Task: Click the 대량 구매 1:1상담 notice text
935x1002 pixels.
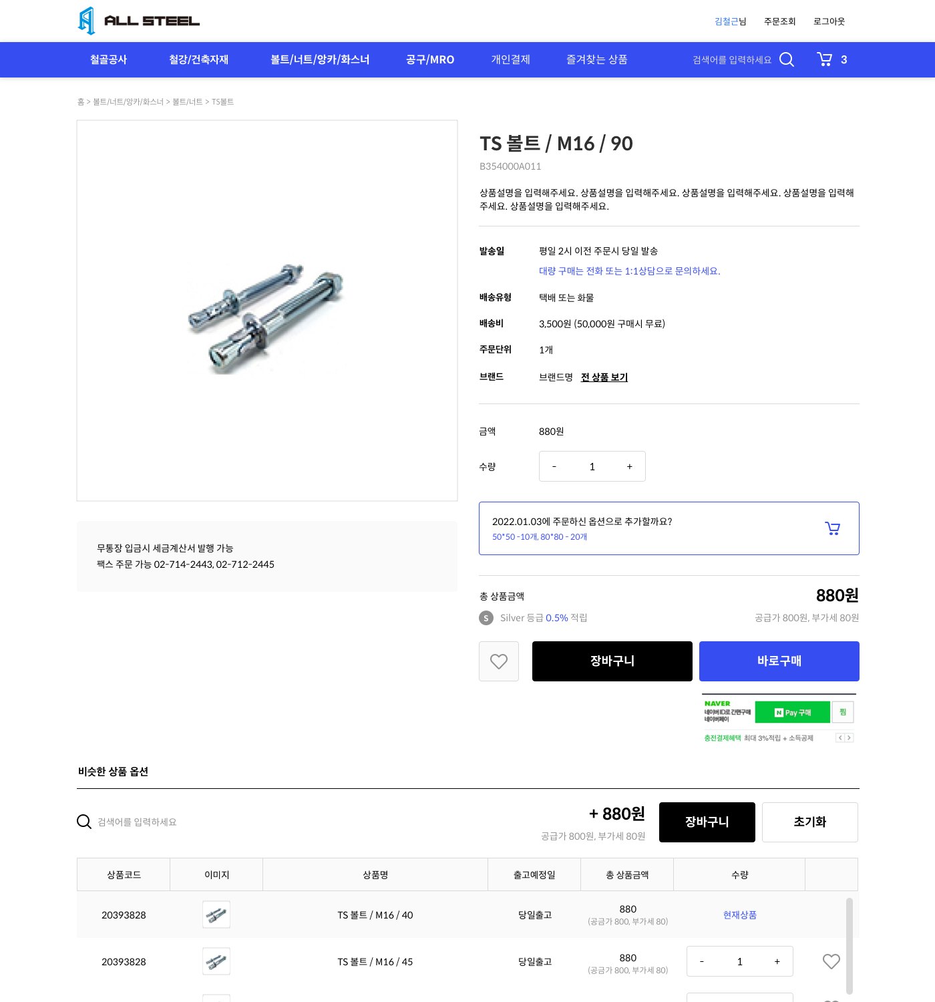Action: point(630,271)
